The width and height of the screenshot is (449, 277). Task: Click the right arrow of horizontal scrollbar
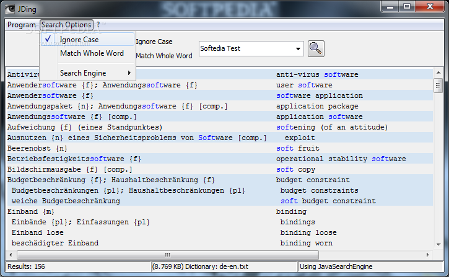(427, 255)
